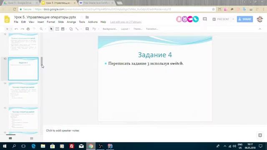Open the Google Slides home icon
This screenshot has height=150, width=267.
pyautogui.click(x=7, y=19)
